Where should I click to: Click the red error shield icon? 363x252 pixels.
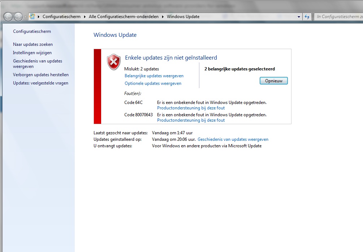[x=114, y=62]
